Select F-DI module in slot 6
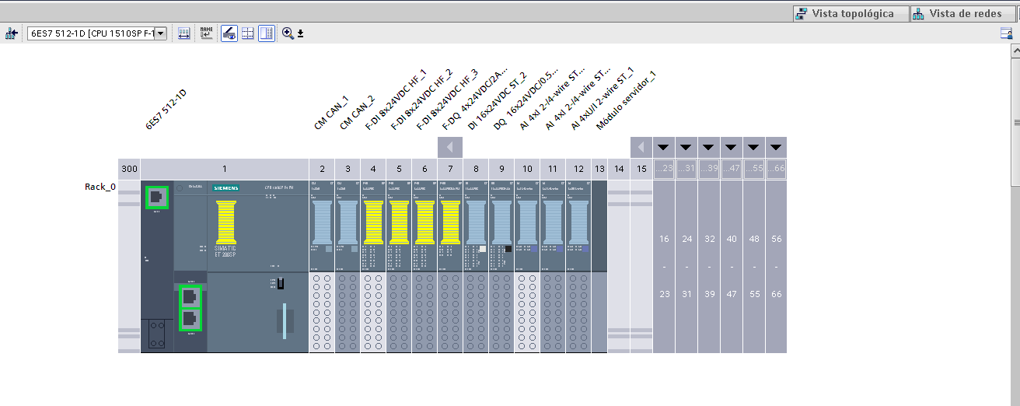The height and width of the screenshot is (406, 1020). [x=424, y=266]
